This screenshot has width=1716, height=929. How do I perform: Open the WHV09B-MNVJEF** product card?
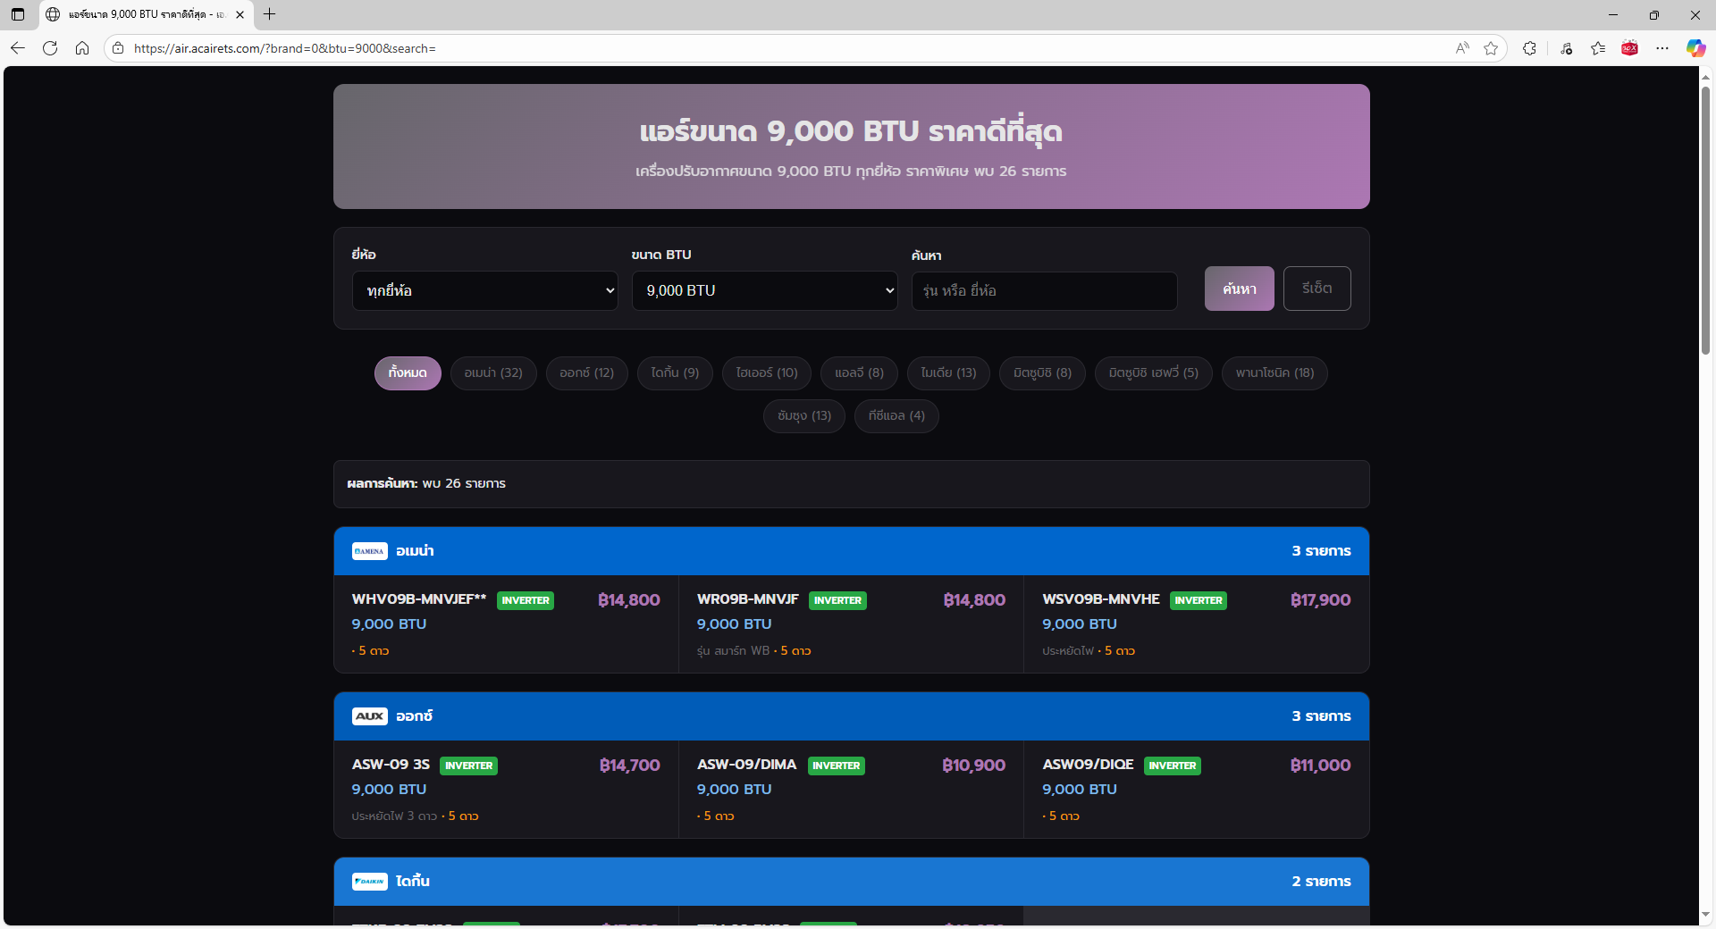tap(506, 624)
